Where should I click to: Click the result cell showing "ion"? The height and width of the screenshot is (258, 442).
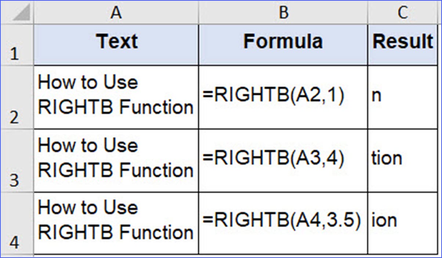tap(403, 222)
